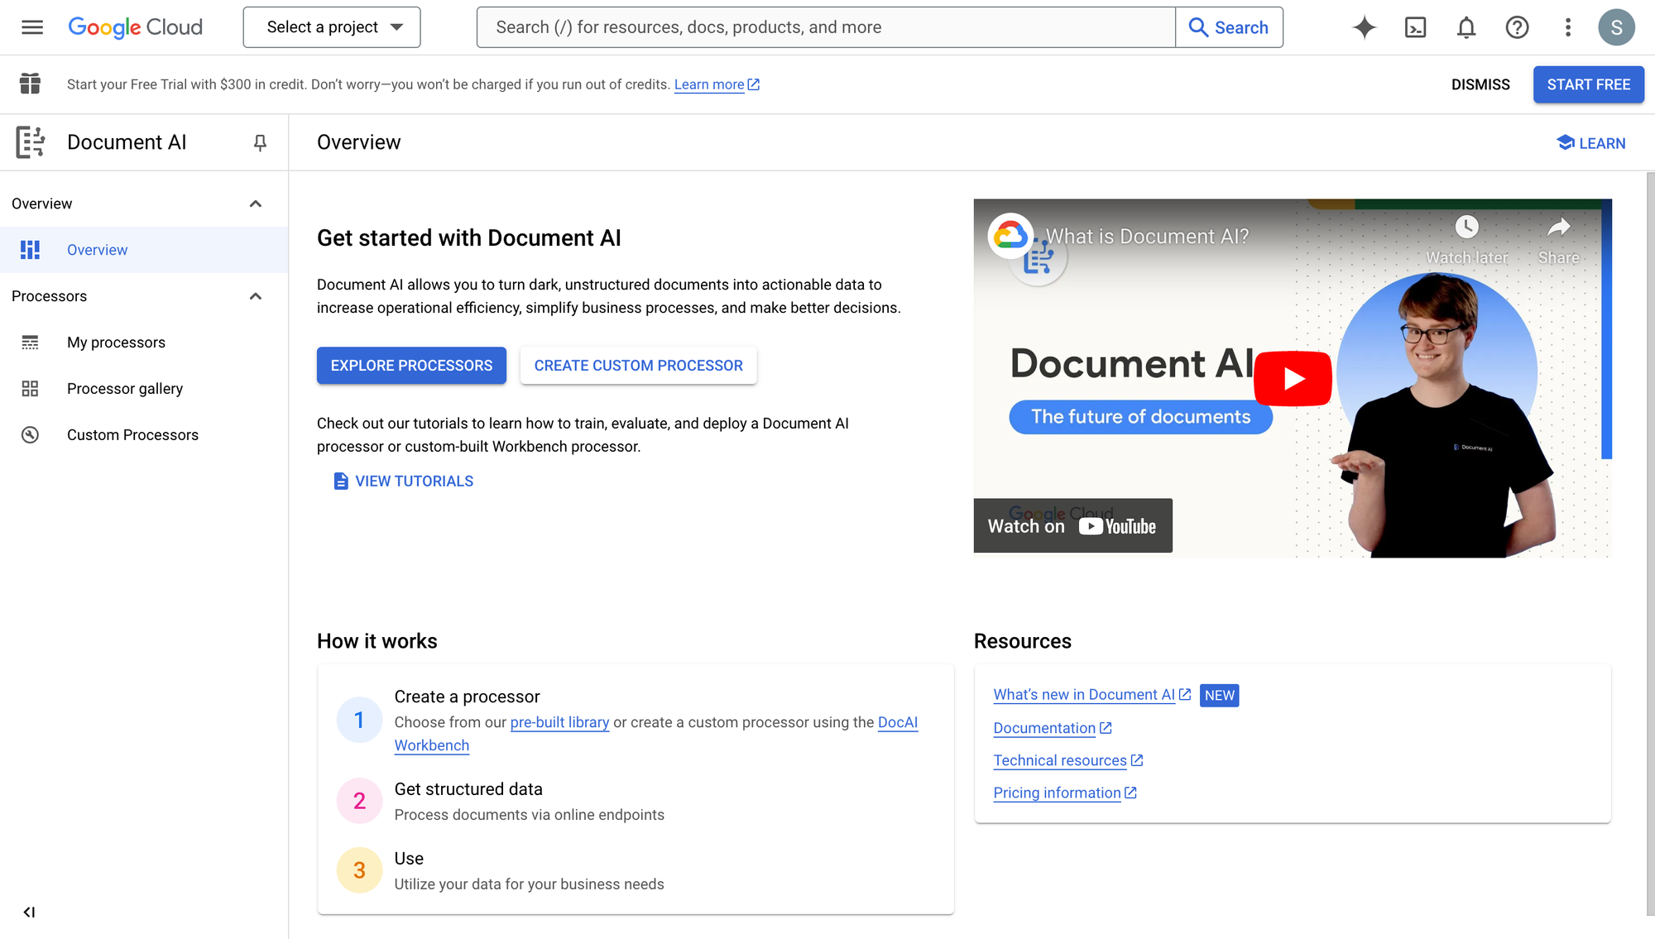Screen dimensions: 1655x939
Task: Play the Document AI YouTube video
Action: tap(1293, 378)
